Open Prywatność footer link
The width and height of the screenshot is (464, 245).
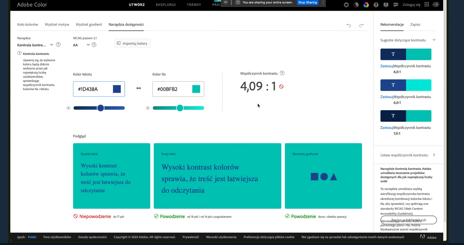coord(191,237)
